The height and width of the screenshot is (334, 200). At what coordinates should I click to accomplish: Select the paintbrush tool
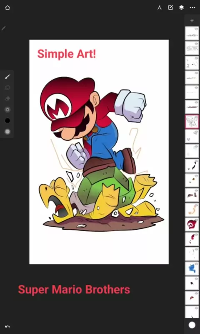coord(7,77)
